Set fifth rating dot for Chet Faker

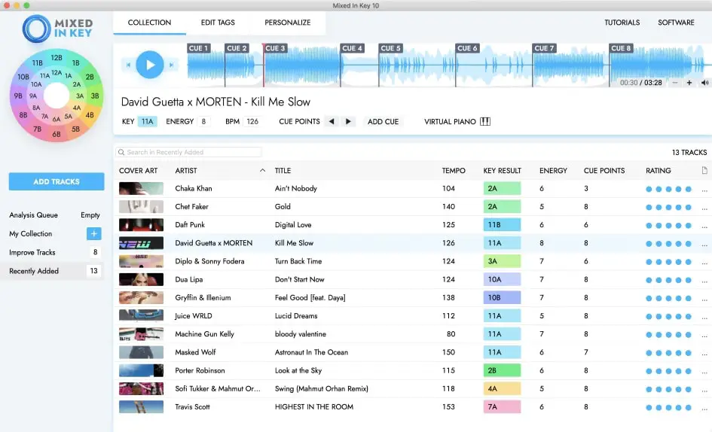(x=689, y=208)
